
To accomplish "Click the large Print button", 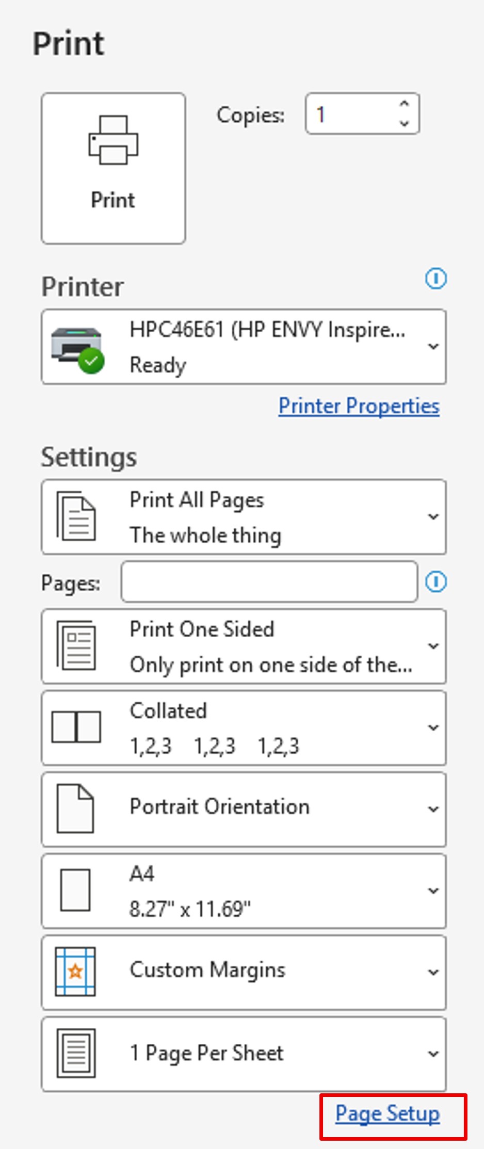I will [x=114, y=168].
